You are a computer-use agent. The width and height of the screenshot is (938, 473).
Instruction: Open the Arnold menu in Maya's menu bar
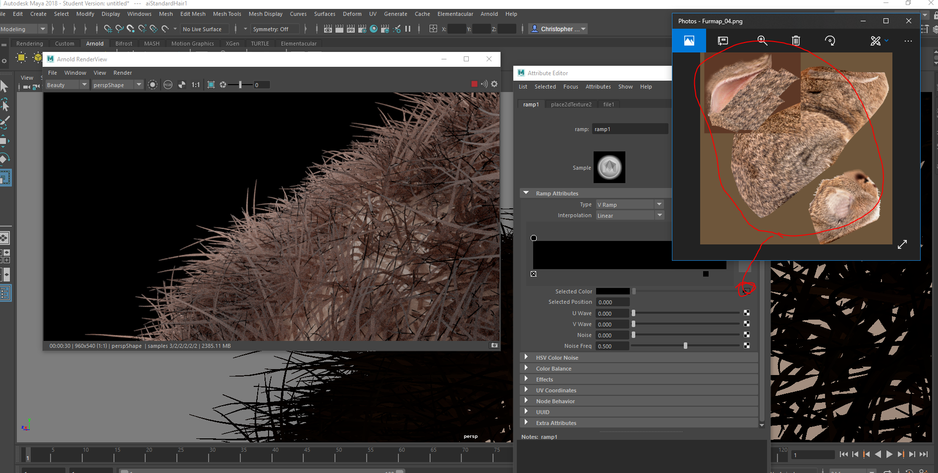pyautogui.click(x=489, y=14)
